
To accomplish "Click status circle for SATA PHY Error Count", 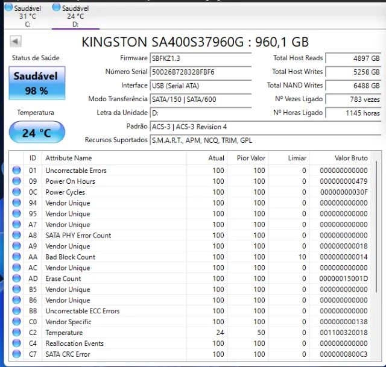I will [16, 235].
